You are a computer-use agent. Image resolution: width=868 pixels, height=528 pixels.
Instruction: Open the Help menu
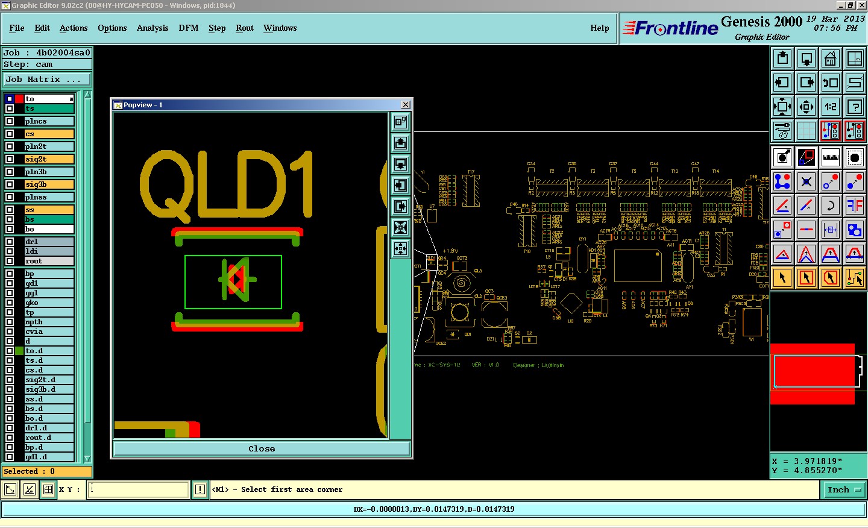coord(600,28)
